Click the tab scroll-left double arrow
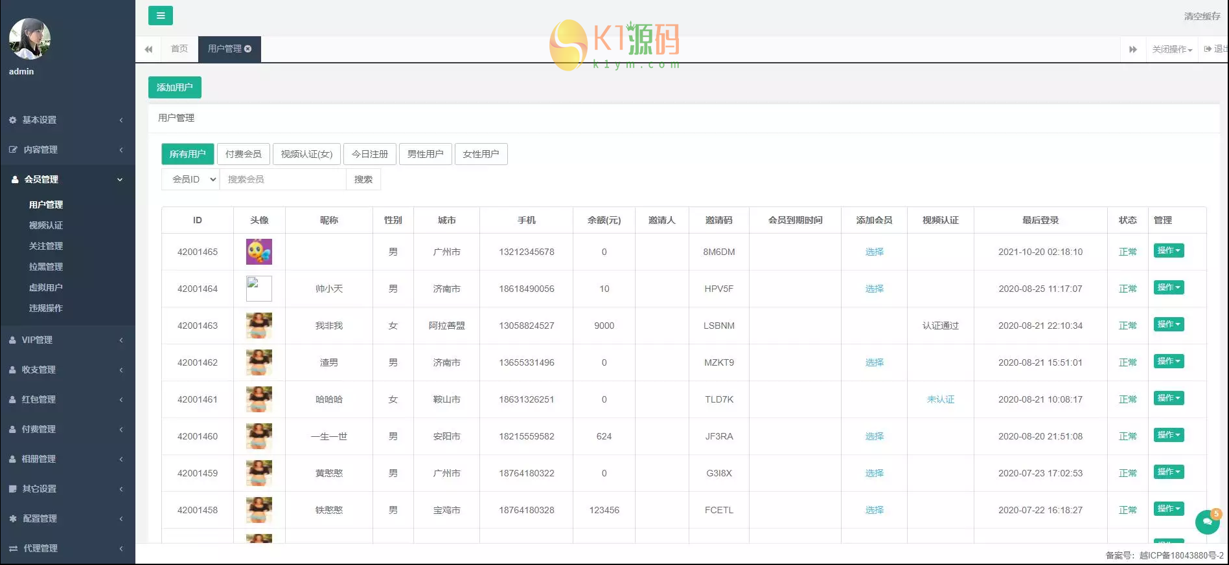The image size is (1229, 565). pos(148,49)
